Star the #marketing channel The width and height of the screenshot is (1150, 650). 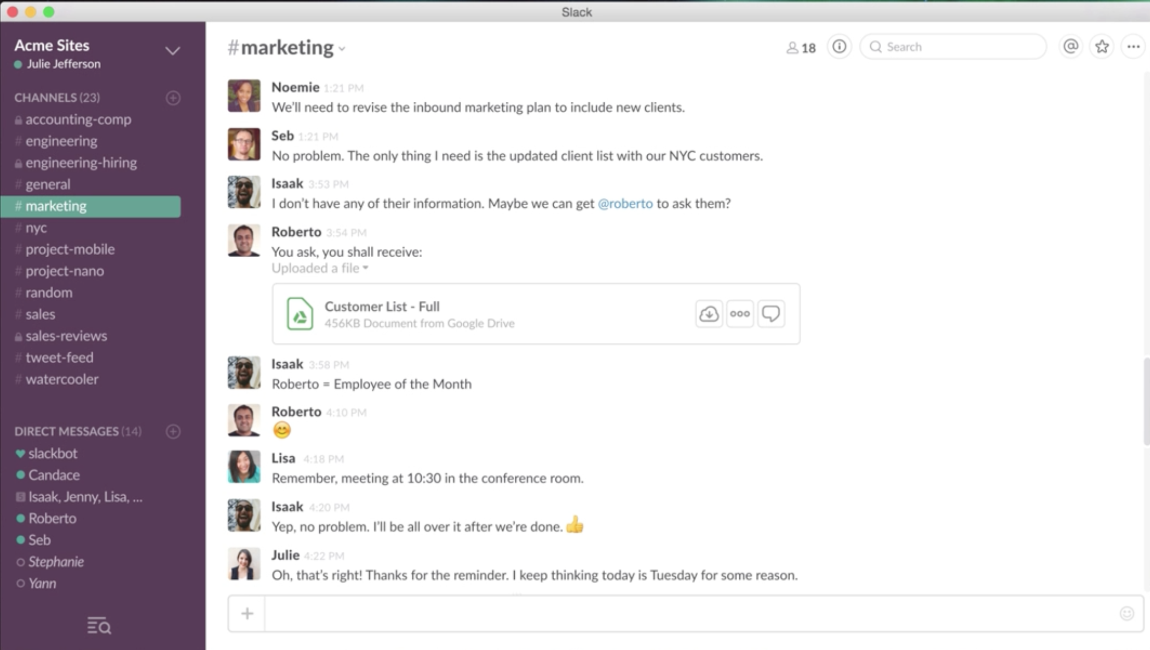click(1102, 47)
